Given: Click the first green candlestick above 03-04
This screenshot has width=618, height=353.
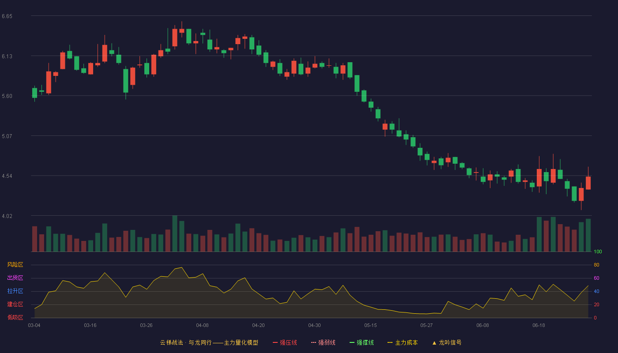Looking at the screenshot, I should (x=34, y=93).
